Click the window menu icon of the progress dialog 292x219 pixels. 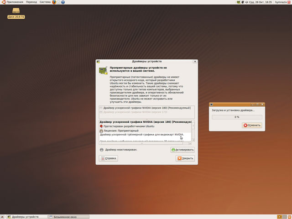211,104
